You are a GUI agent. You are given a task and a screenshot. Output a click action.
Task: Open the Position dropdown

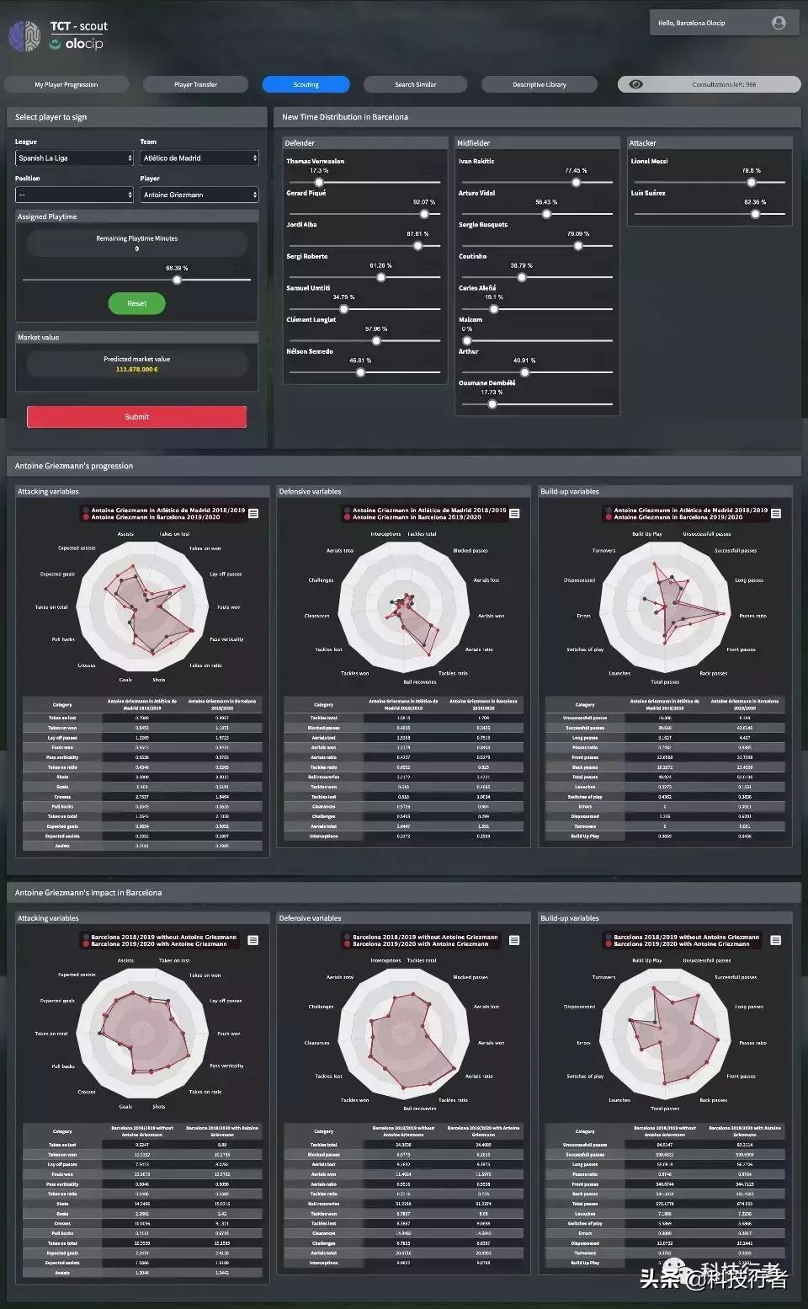tap(75, 195)
